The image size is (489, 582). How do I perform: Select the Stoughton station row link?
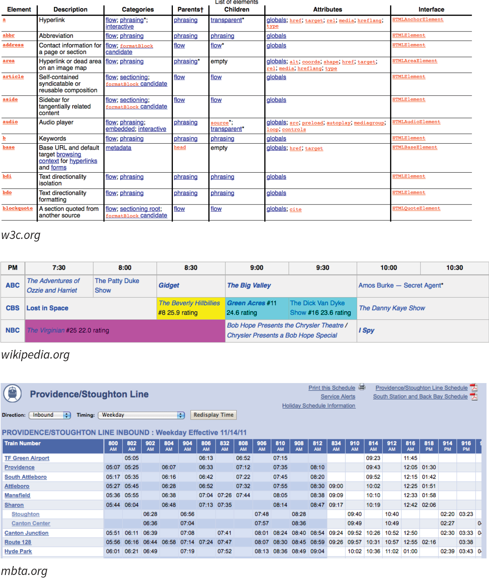[26, 514]
